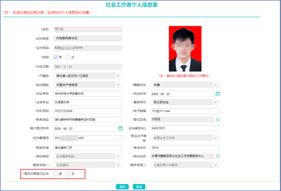The height and width of the screenshot is (191, 281).
Task: Edit the 考试年份 field
Action: click(x=185, y=148)
